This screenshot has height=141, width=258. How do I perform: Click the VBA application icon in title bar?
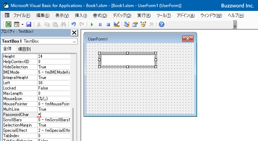[6, 5]
